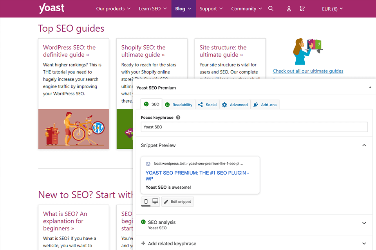Open the user account icon
Screen dimensions: 376x250
click(289, 9)
